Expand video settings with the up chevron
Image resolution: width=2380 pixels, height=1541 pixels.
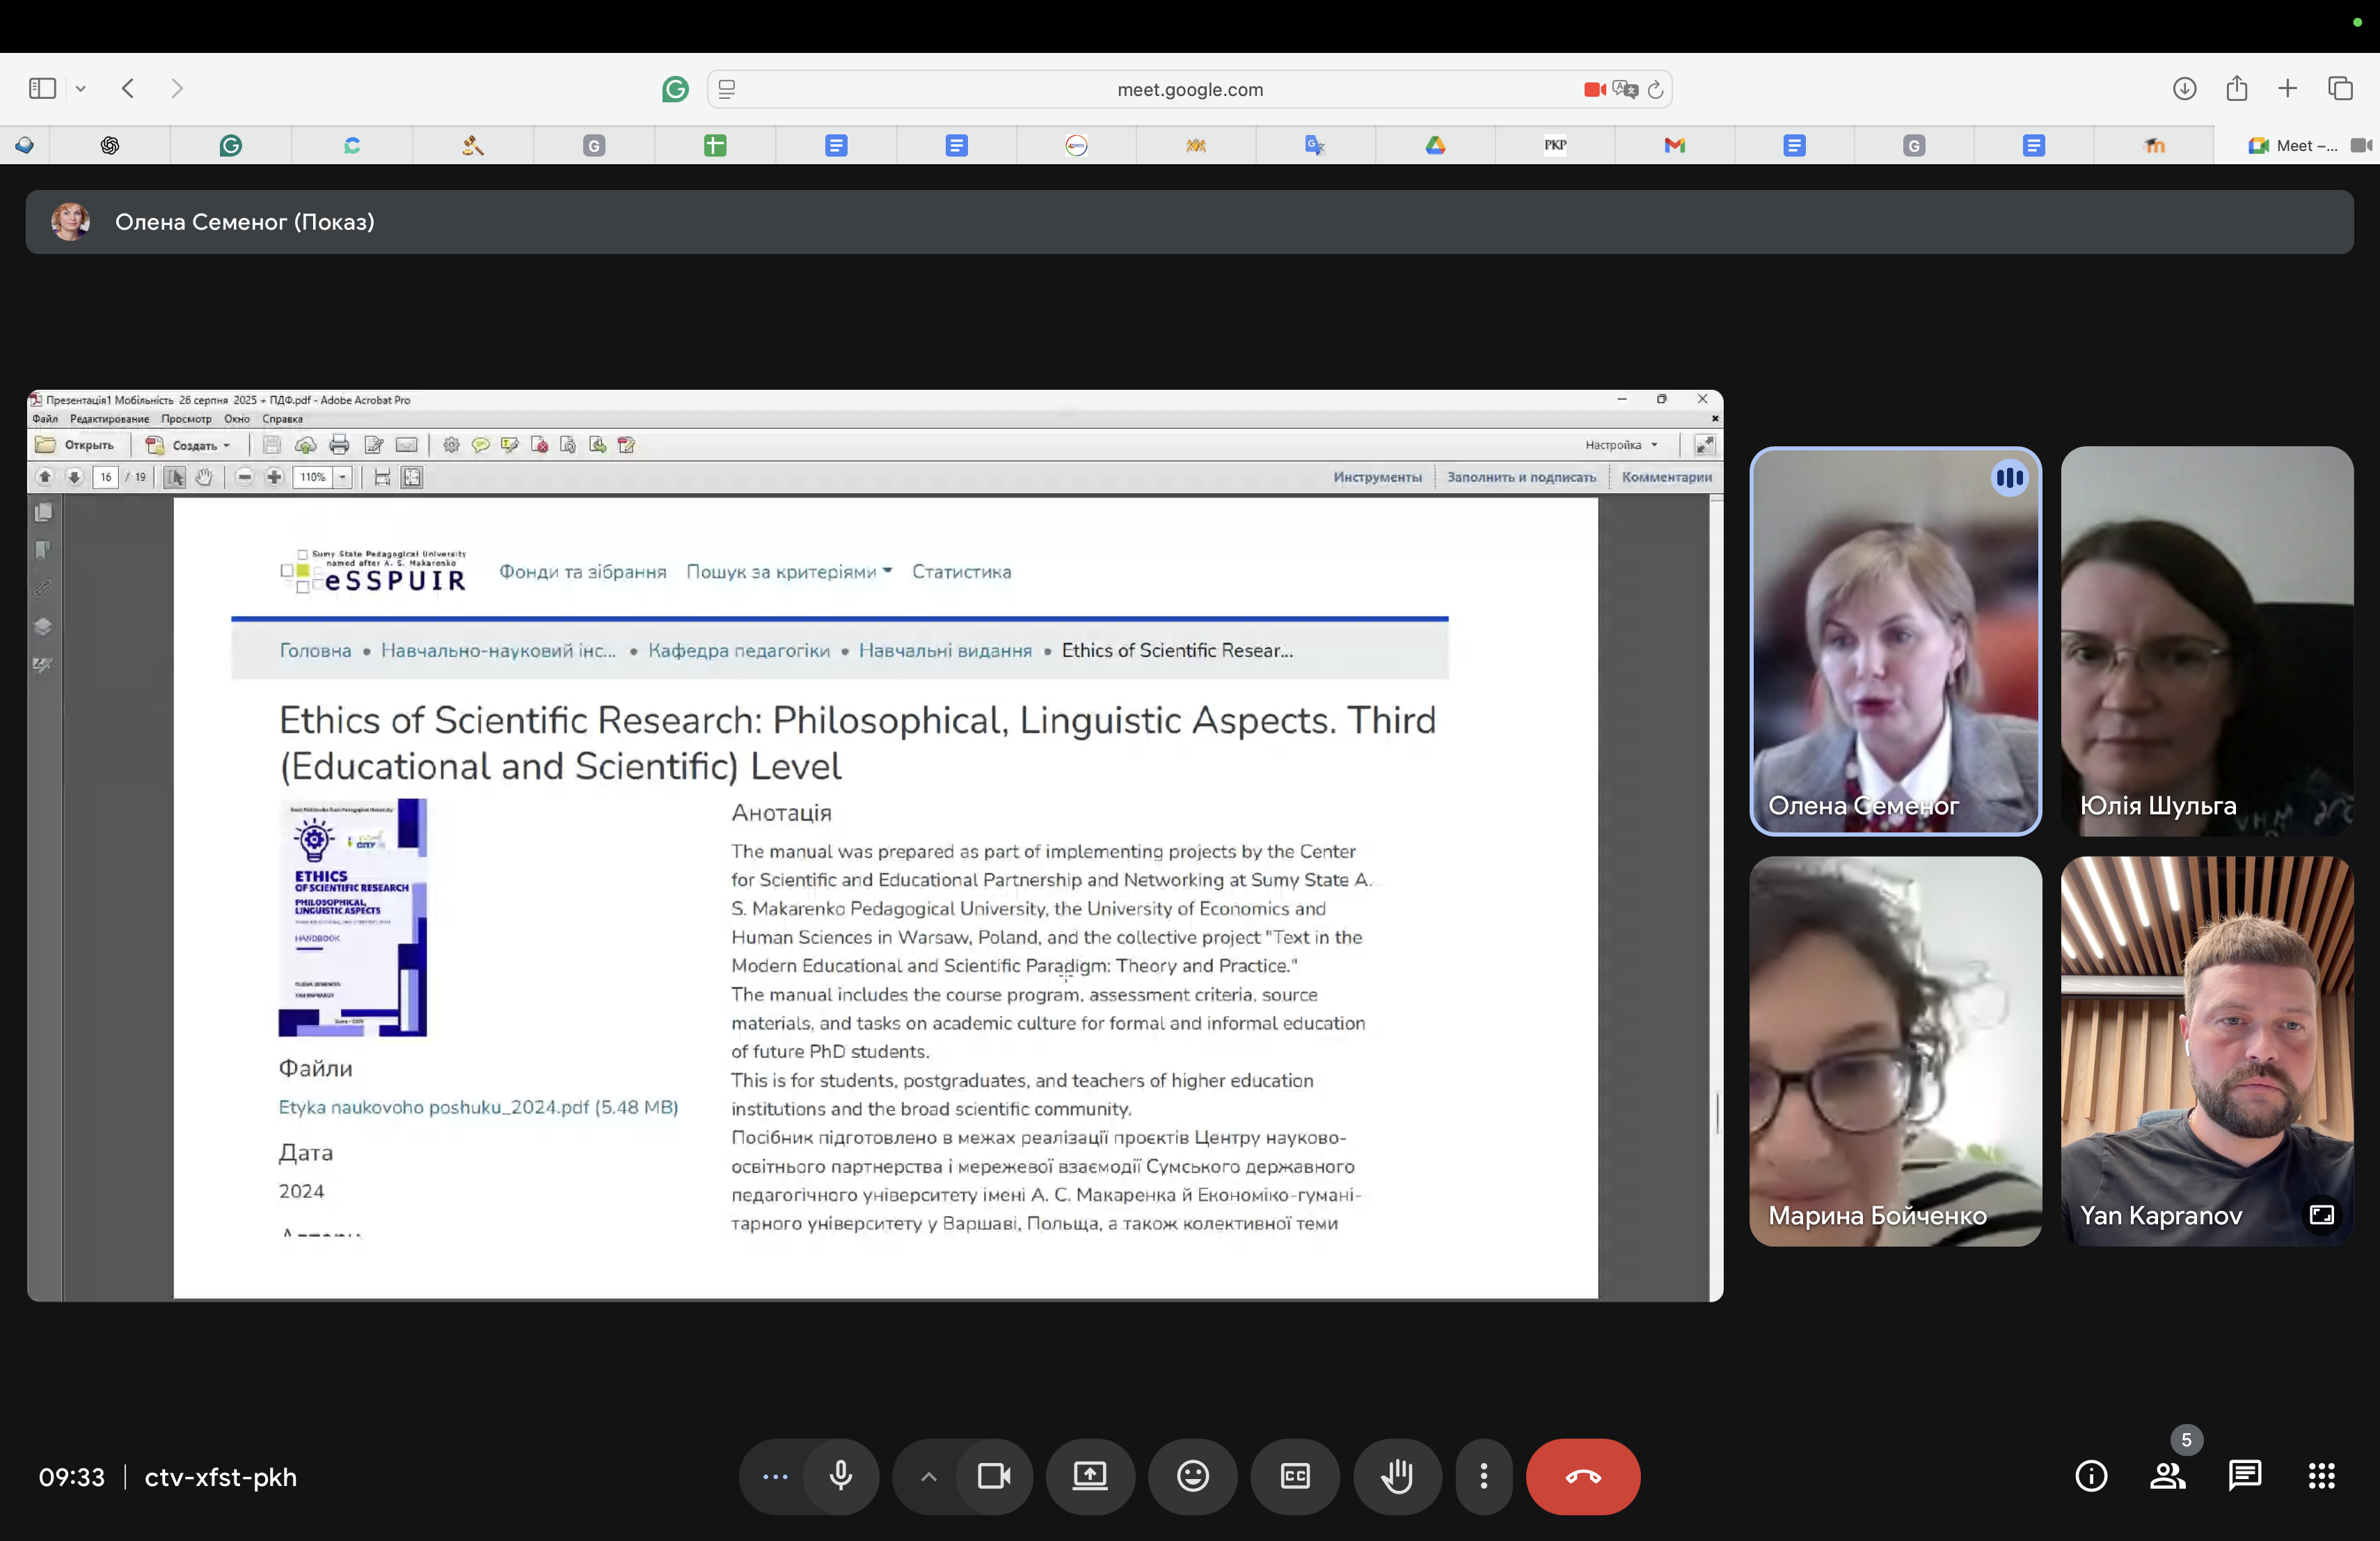point(928,1476)
